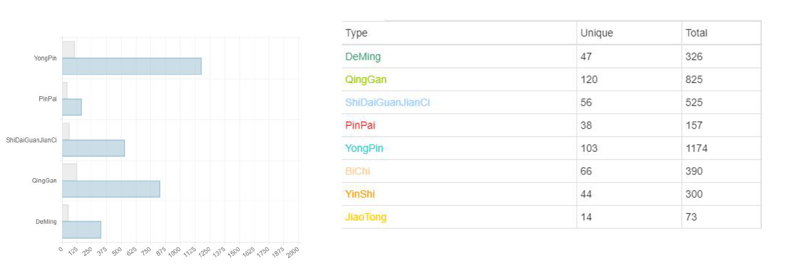Image resolution: width=786 pixels, height=270 pixels.
Task: Open the YongPin link in table
Action: (364, 148)
